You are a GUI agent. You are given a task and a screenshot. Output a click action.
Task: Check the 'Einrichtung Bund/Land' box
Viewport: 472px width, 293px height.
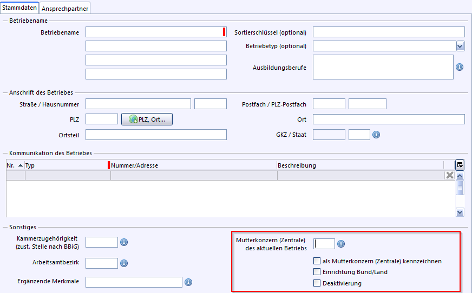[317, 272]
